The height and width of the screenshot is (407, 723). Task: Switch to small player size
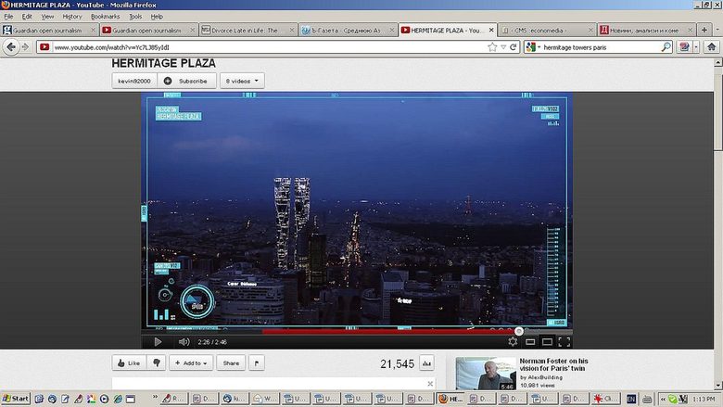pyautogui.click(x=530, y=341)
